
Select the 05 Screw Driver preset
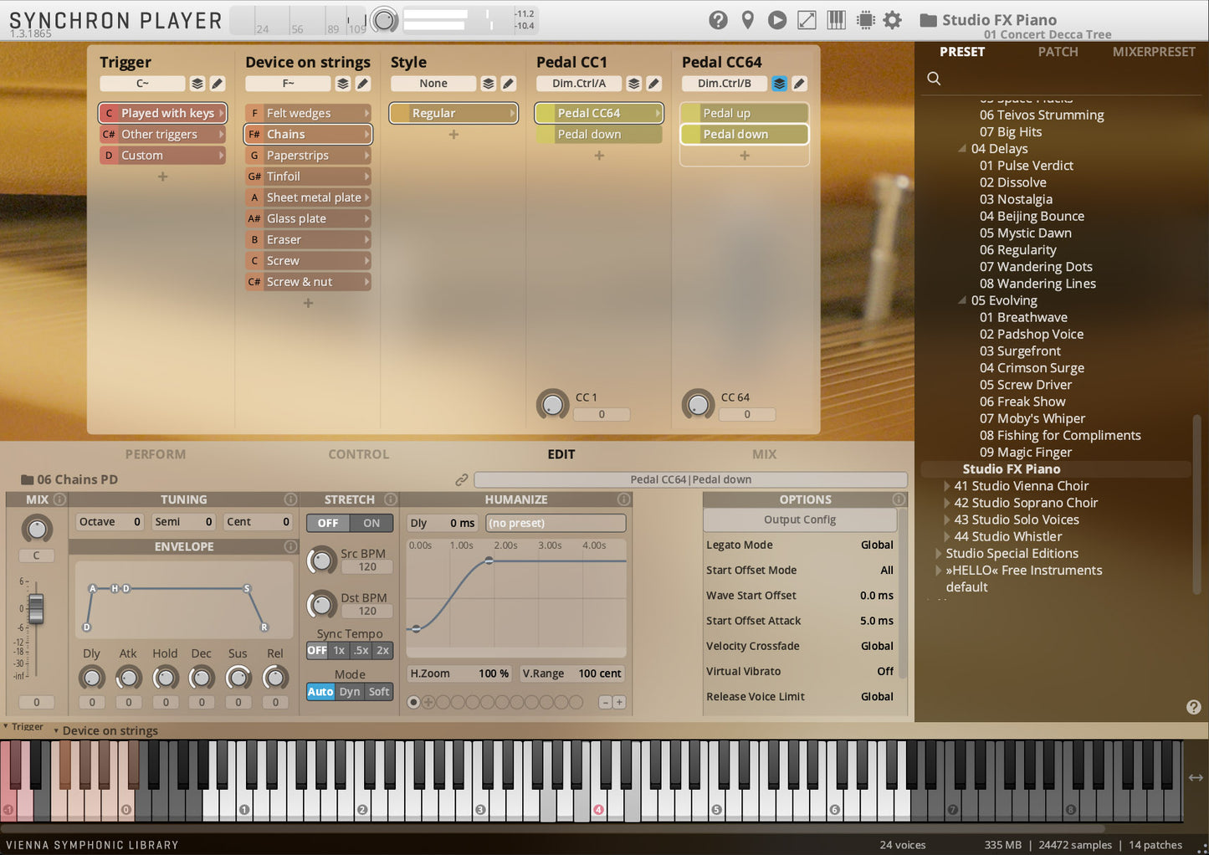pyautogui.click(x=1026, y=384)
